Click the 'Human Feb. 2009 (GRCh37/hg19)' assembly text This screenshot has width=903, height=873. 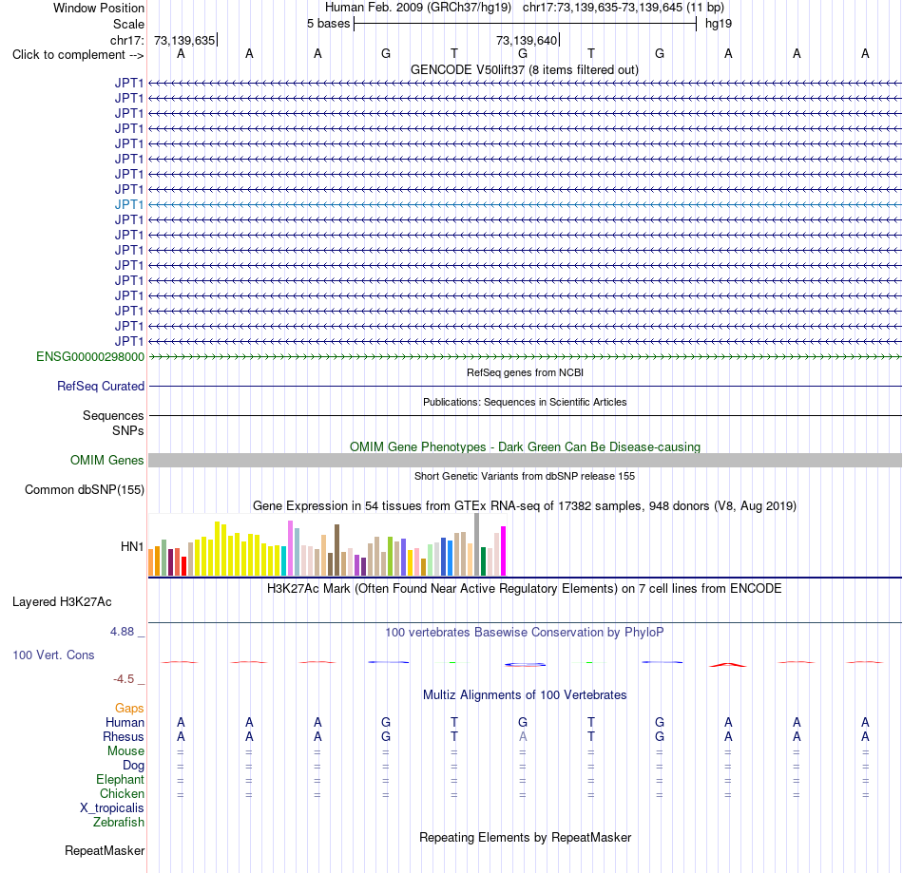418,8
